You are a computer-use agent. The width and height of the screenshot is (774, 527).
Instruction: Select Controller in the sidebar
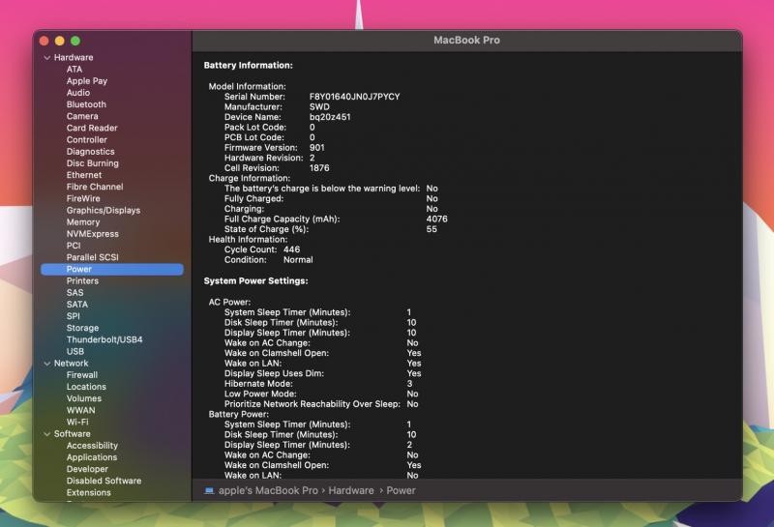87,140
